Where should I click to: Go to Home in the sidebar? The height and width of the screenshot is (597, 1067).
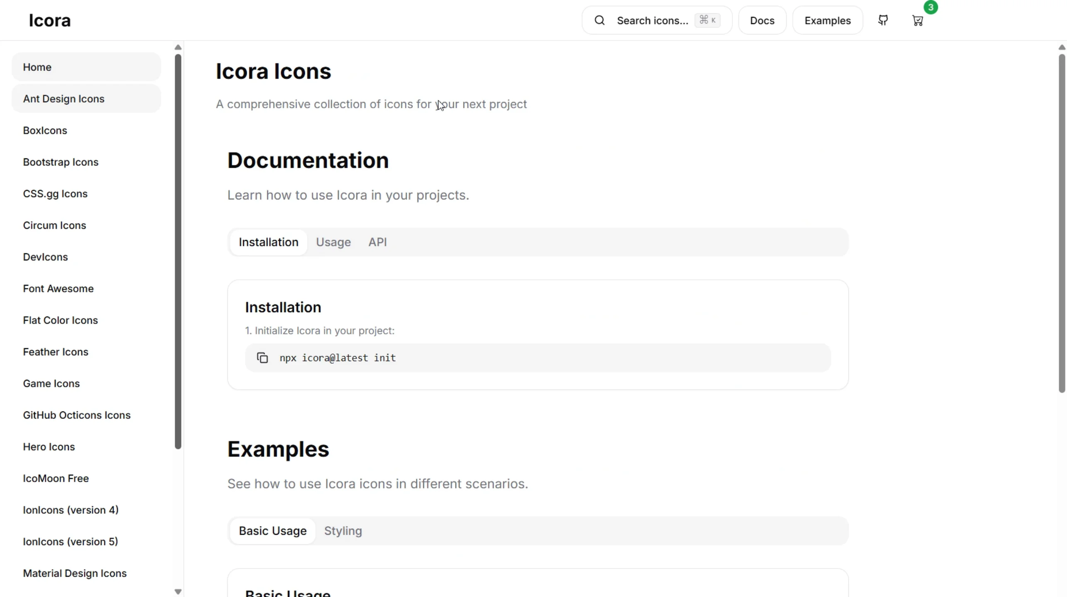click(x=38, y=67)
